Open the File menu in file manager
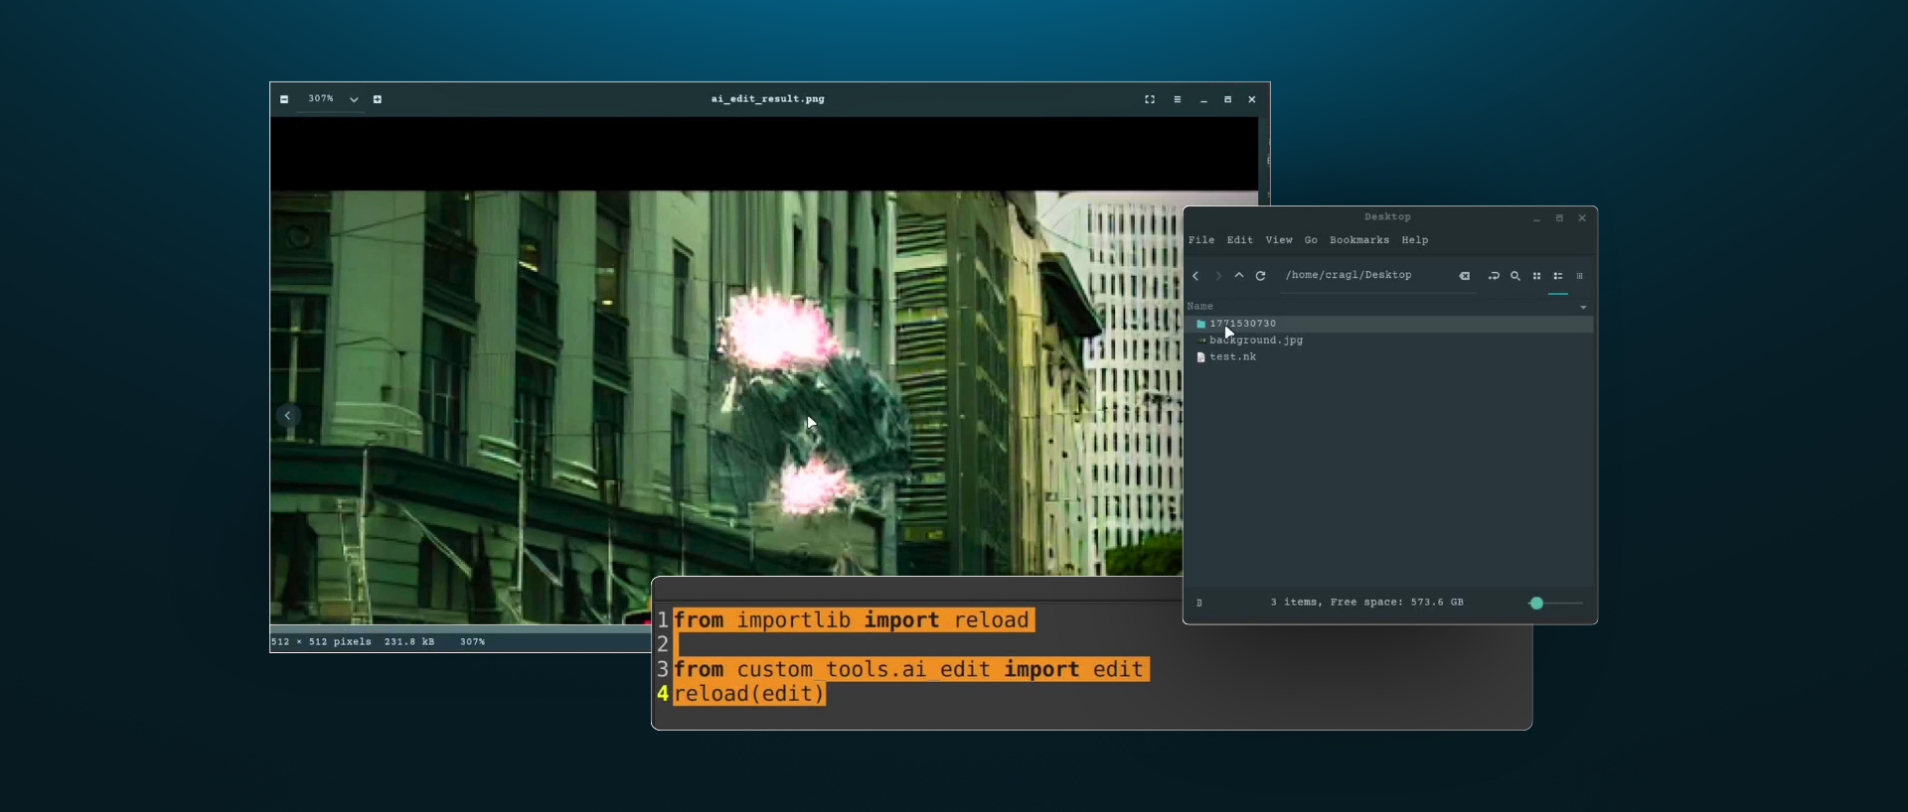This screenshot has width=1908, height=812. click(x=1201, y=240)
